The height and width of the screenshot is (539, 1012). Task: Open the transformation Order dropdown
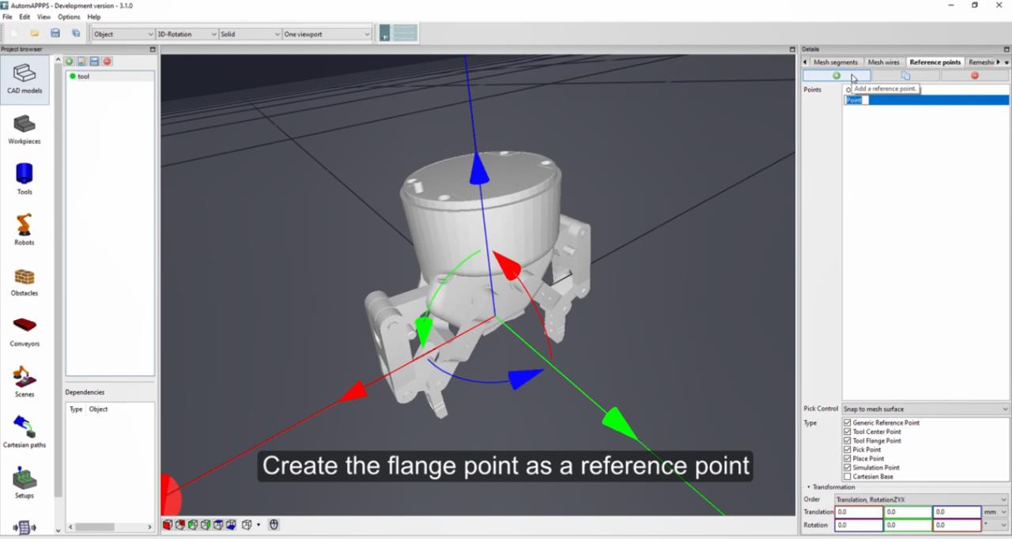point(921,499)
